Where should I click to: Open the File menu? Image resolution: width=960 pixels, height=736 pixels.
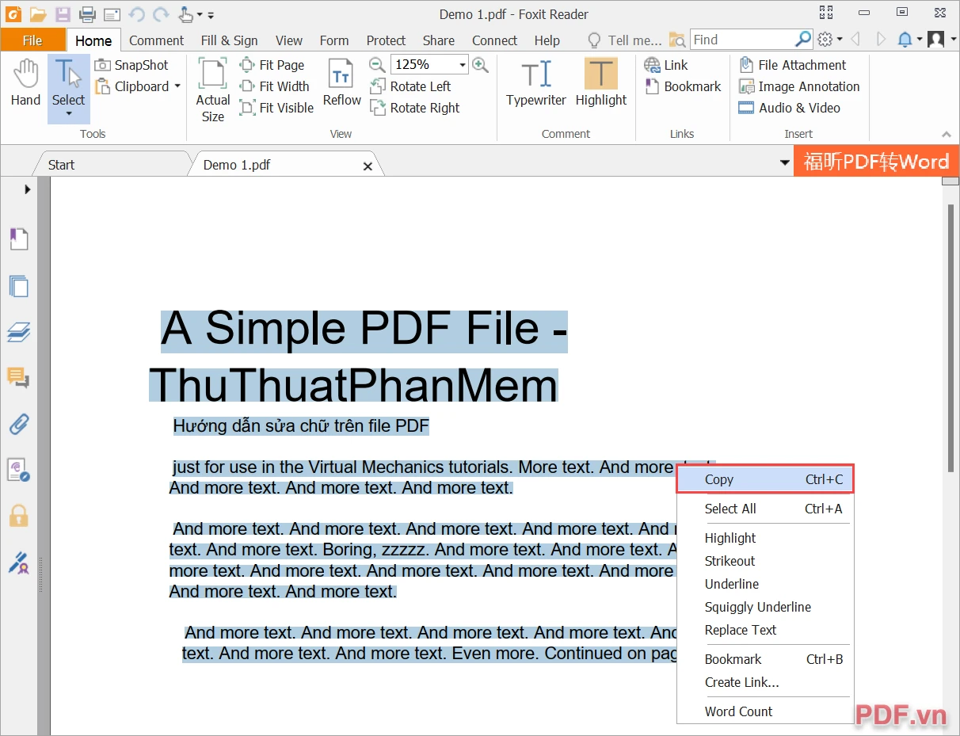(x=32, y=40)
